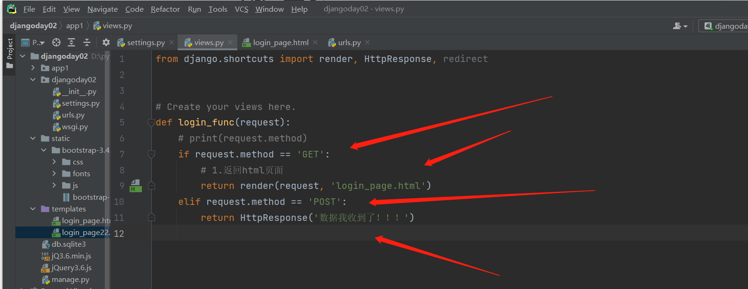Select login_page.html file in project tree
Screen dimensions: 748x289
(81, 221)
